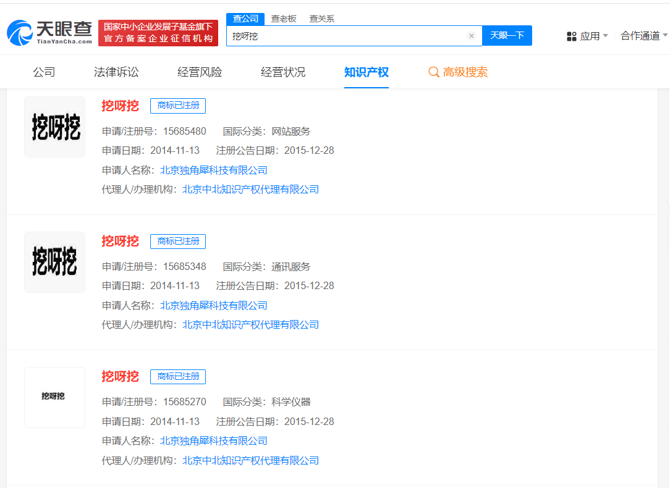Open trademark thumbnail for 15685270
The height and width of the screenshot is (488, 670).
point(54,397)
